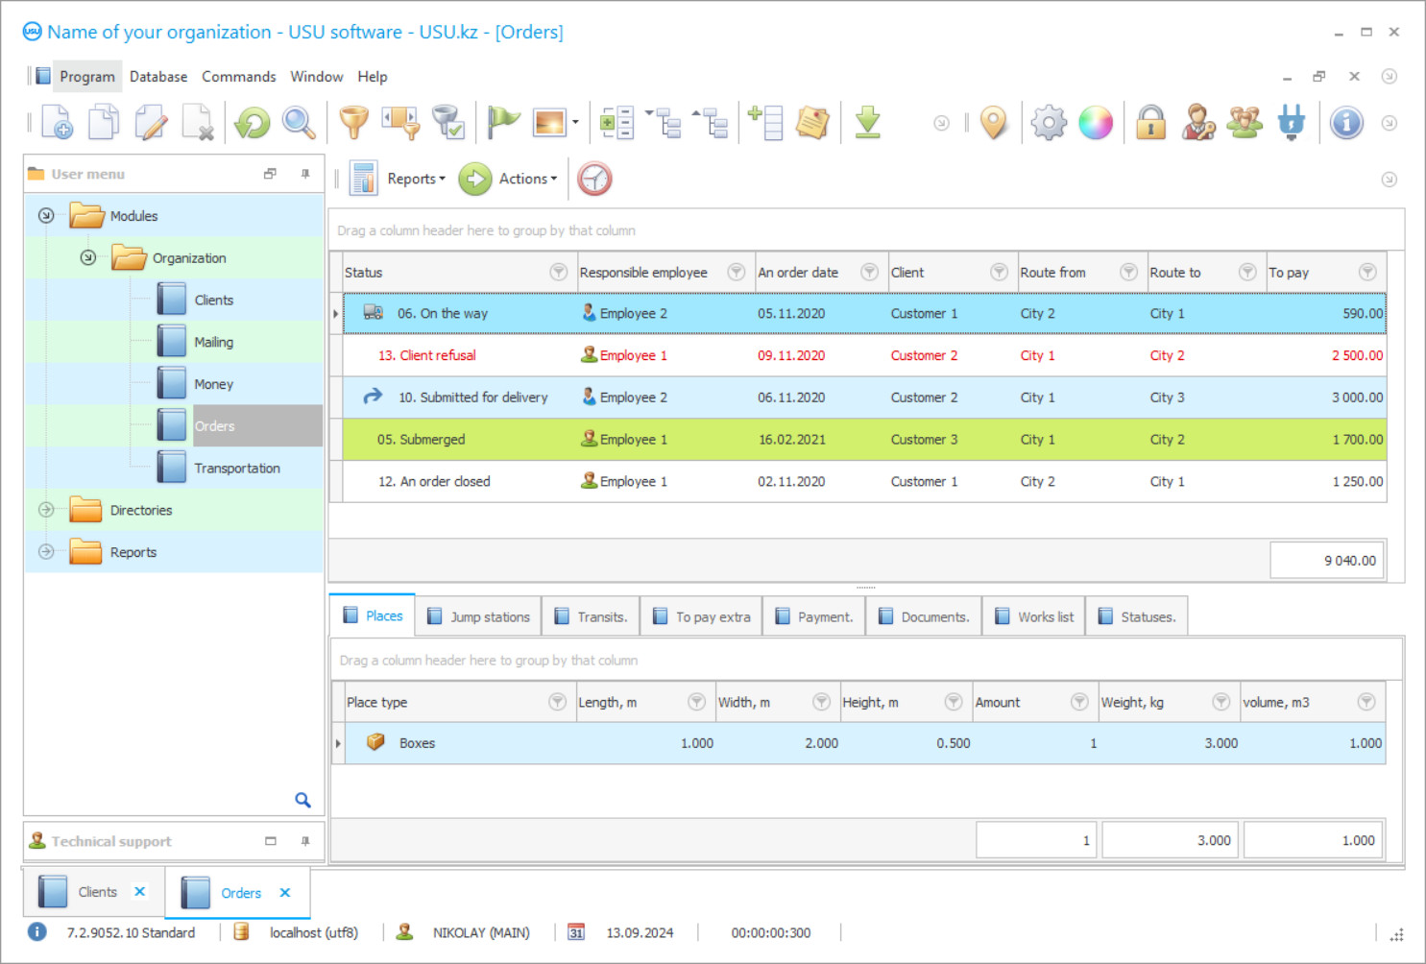
Task: Pin the User menu panel
Action: 305,174
